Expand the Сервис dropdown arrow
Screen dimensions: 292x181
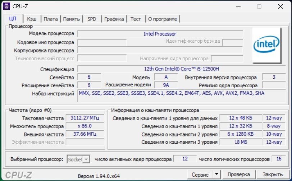coord(216,174)
